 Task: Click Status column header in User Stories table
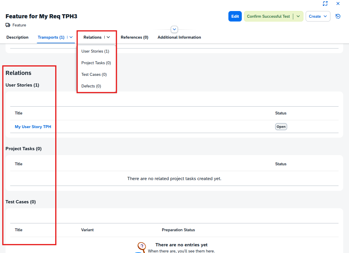[281, 113]
